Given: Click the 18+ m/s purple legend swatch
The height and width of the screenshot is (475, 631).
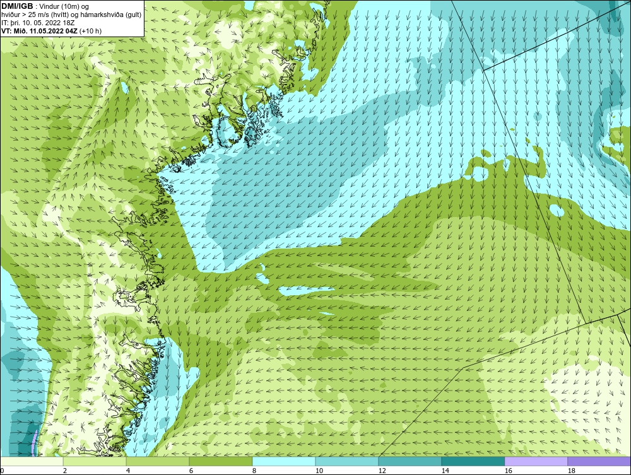Looking at the screenshot, I should (x=599, y=461).
